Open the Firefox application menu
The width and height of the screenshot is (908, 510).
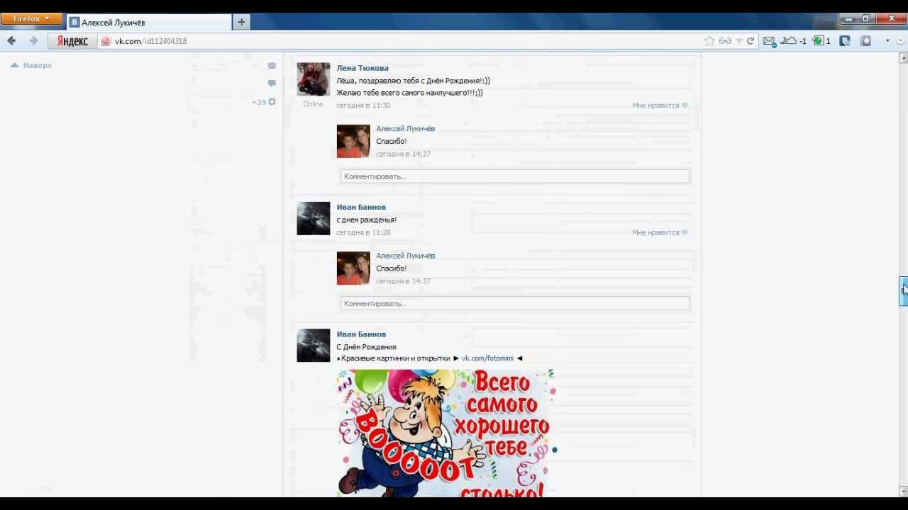click(31, 19)
